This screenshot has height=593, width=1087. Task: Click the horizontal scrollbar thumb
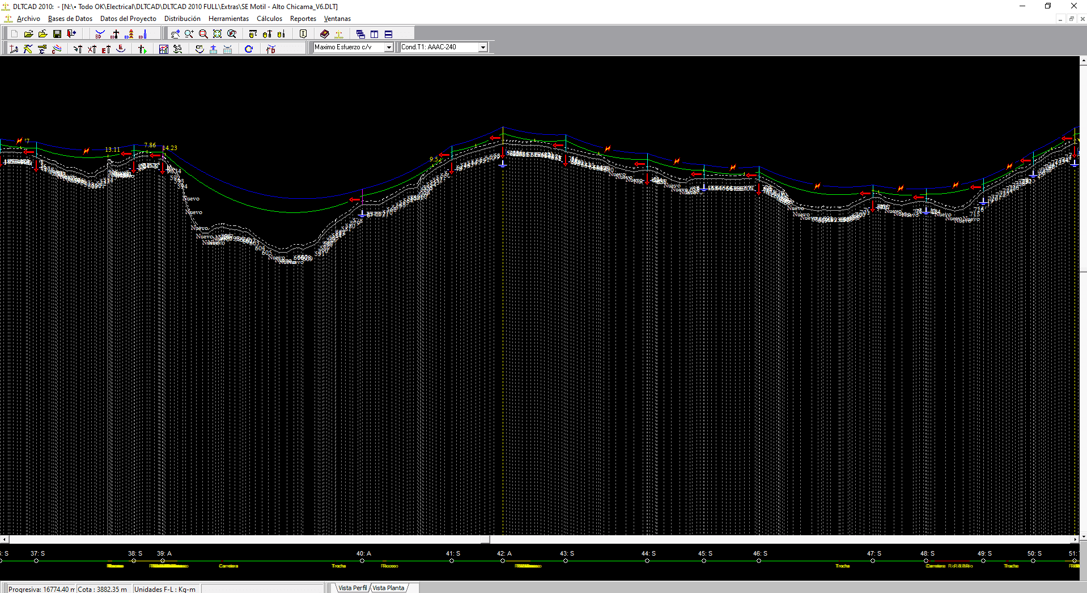pos(249,540)
